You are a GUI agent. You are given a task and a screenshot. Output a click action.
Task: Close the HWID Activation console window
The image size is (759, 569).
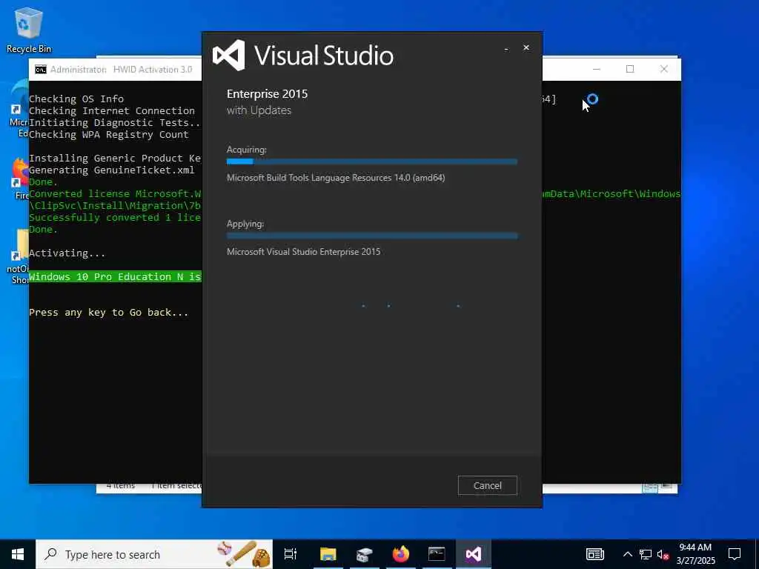point(664,69)
